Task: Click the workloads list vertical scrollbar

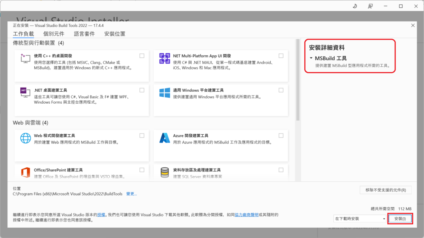Action: pos(298,80)
